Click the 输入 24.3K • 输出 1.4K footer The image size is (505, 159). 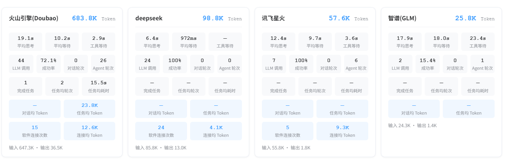click(x=412, y=125)
